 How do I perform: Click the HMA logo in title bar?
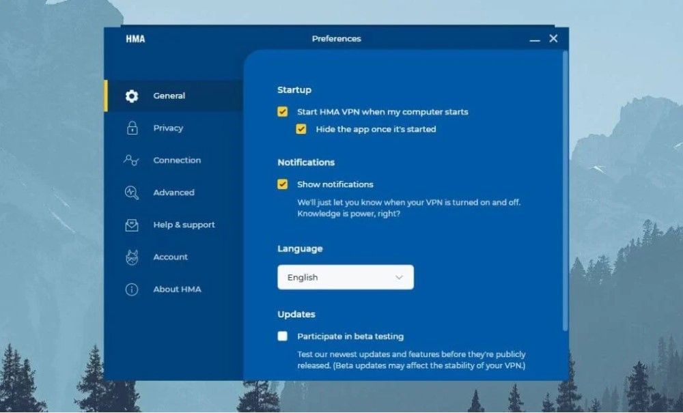(x=135, y=39)
